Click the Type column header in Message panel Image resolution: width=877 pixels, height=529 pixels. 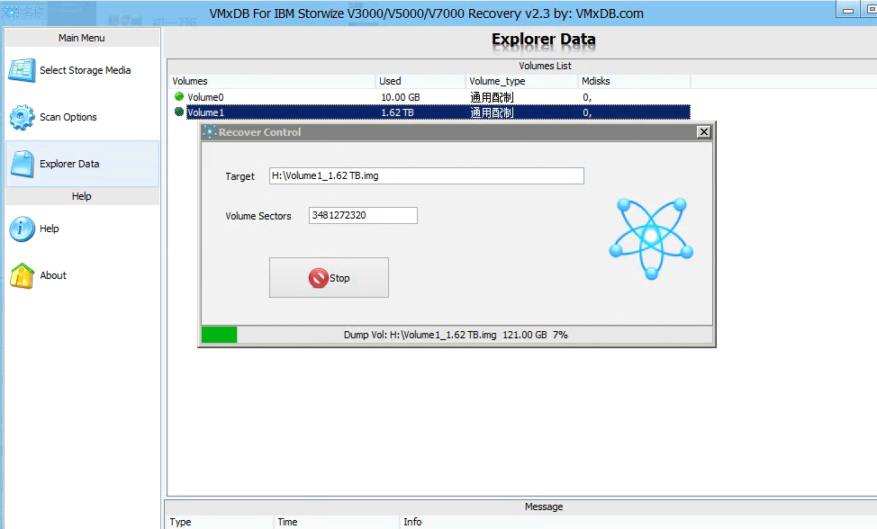(x=219, y=522)
